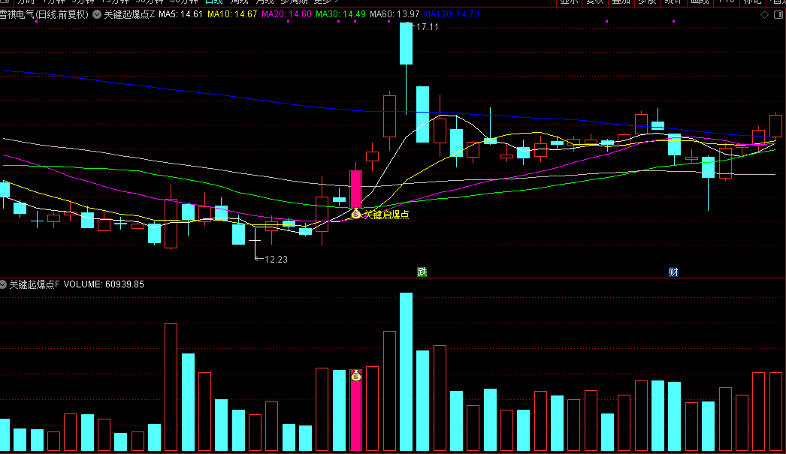Select the magenta MA20: 14.60 label
786x454 pixels.
point(287,14)
